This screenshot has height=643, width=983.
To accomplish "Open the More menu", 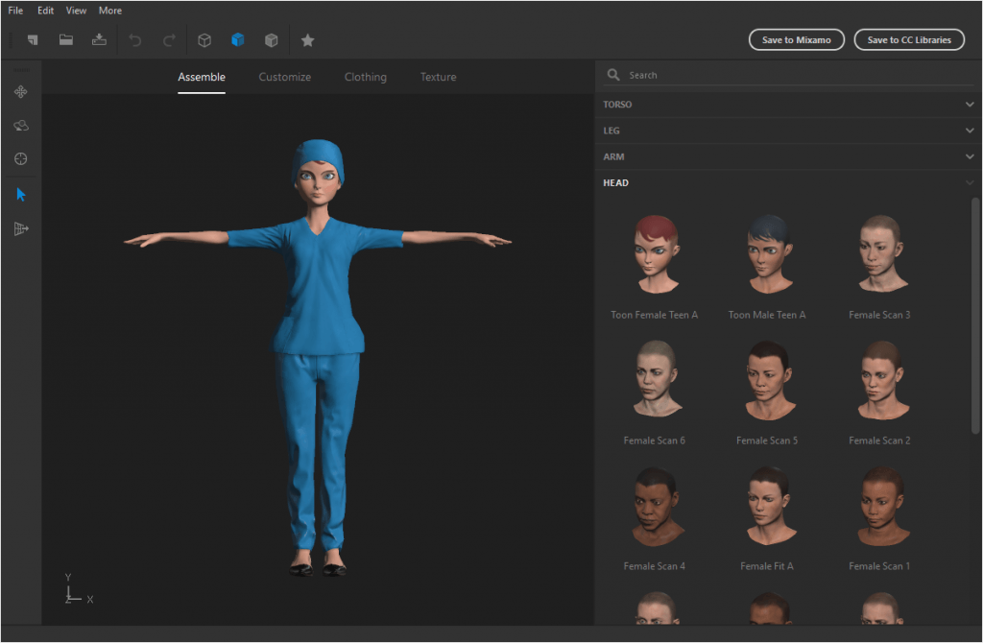I will click(109, 10).
